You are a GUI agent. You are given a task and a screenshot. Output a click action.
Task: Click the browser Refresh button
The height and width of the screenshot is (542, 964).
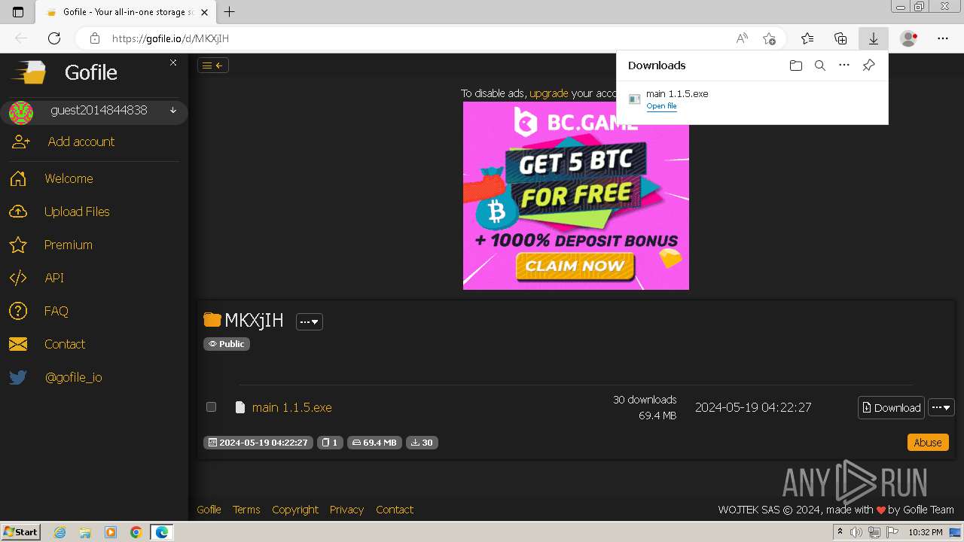pos(54,38)
